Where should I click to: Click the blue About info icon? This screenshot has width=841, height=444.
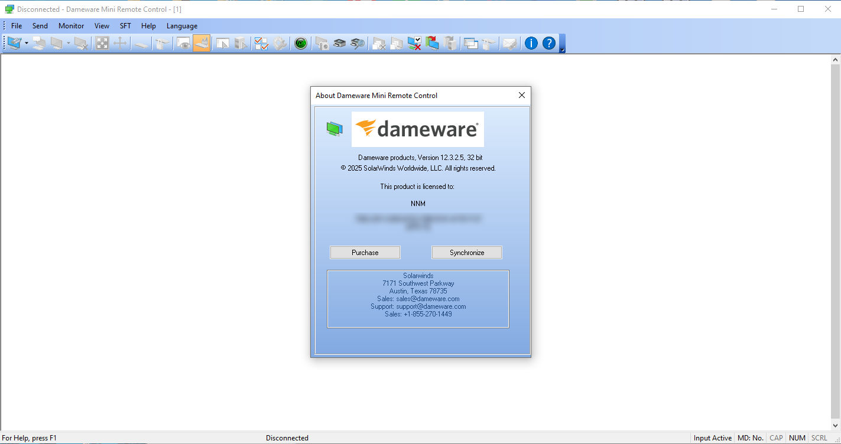(x=531, y=43)
